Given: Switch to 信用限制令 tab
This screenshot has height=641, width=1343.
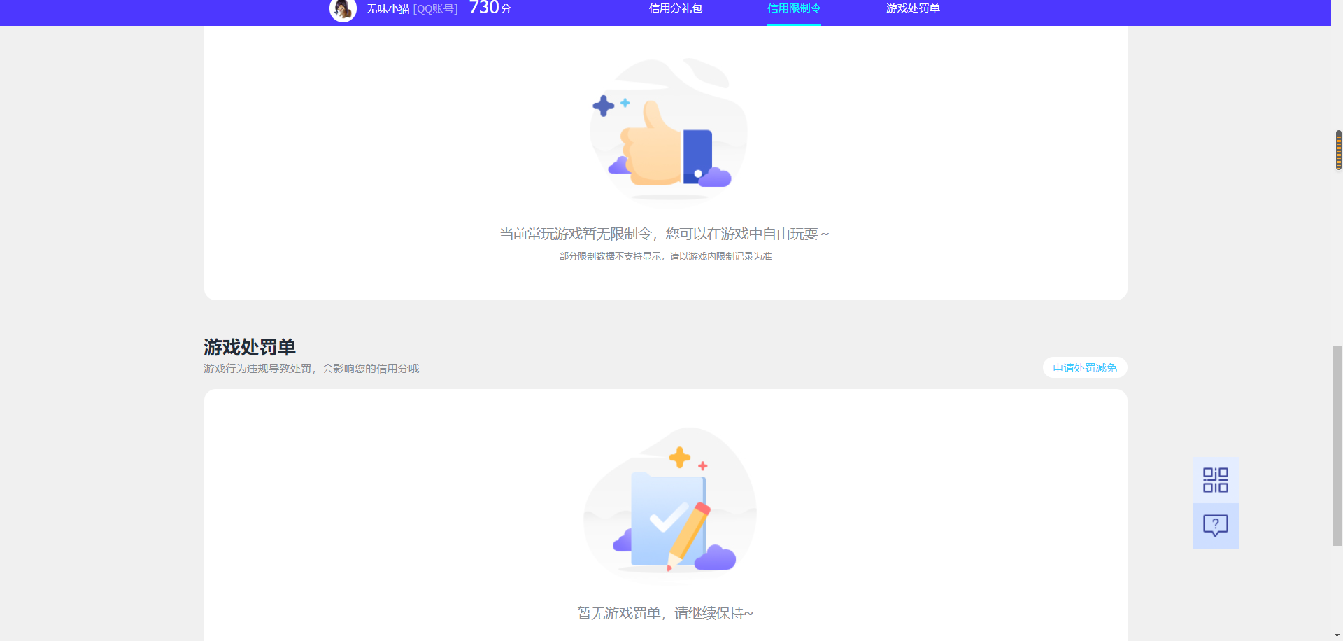Looking at the screenshot, I should (x=794, y=8).
